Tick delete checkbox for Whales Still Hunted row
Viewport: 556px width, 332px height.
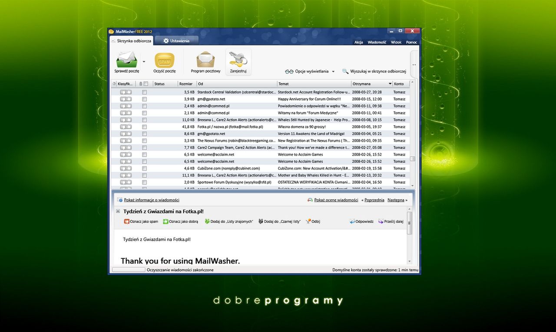[145, 120]
